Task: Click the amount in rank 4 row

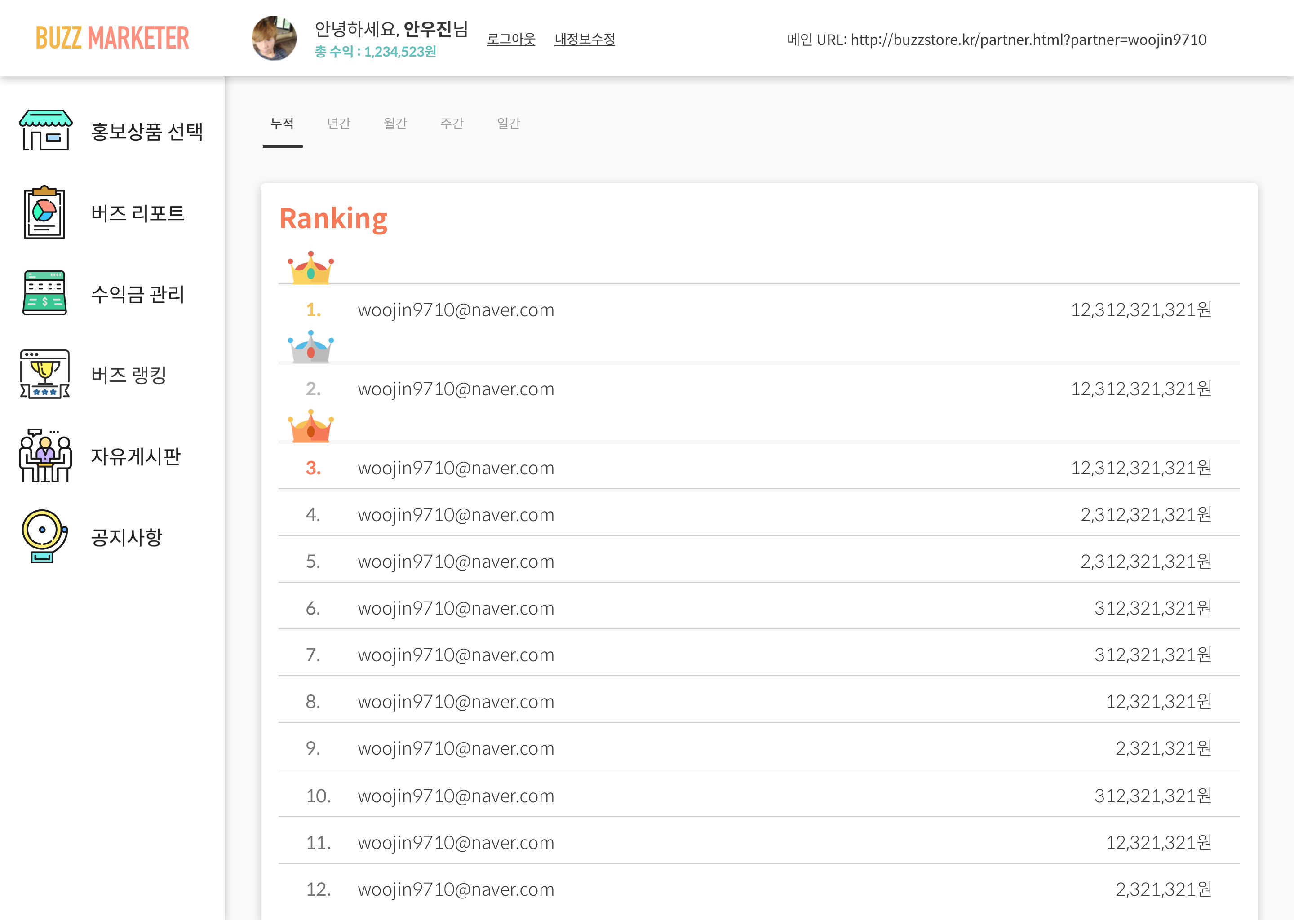Action: 1146,515
